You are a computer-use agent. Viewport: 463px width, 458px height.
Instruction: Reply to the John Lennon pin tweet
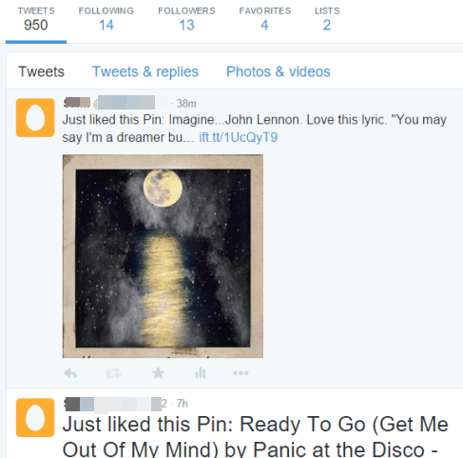[x=70, y=373]
